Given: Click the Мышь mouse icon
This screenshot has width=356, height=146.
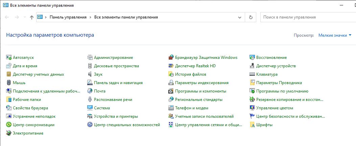Looking at the screenshot, I should [x=9, y=83].
